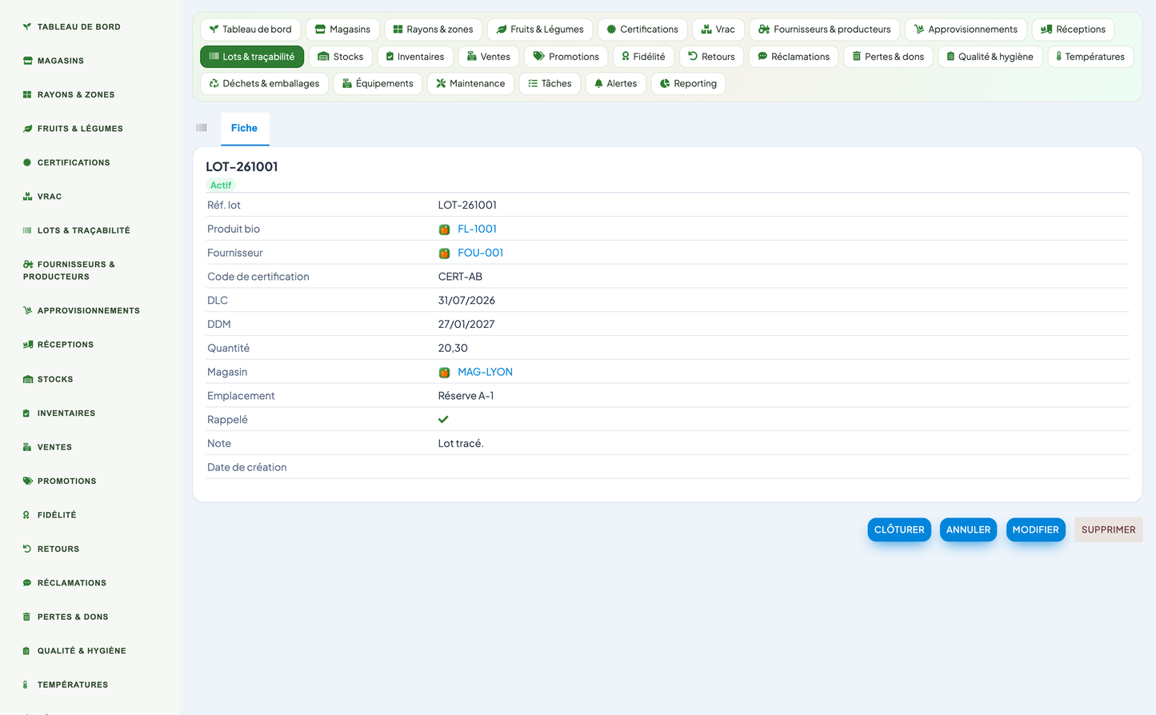
Task: Open the FOU-001 supplier link
Action: tap(480, 253)
